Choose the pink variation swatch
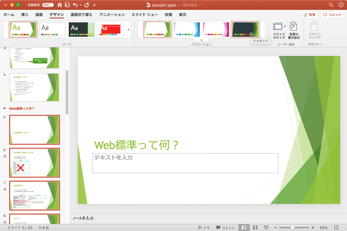347x231 pixels. 216,30
